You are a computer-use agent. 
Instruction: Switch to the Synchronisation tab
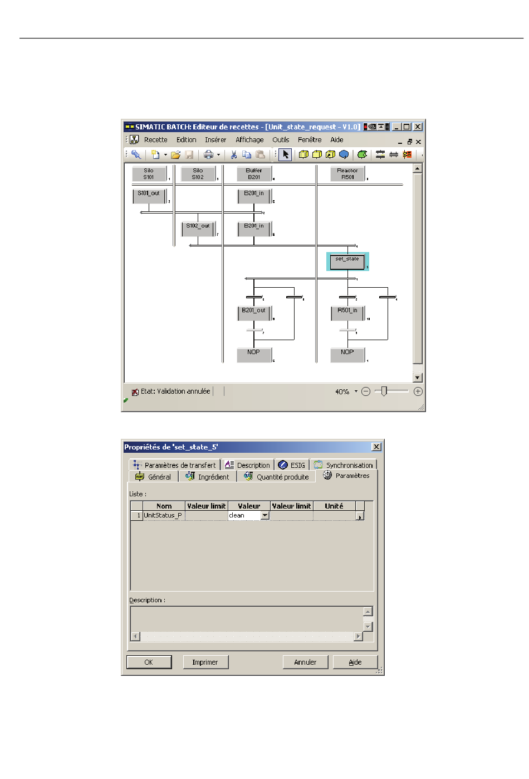[344, 465]
